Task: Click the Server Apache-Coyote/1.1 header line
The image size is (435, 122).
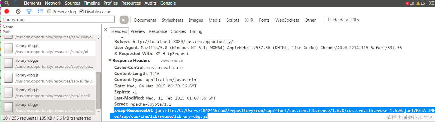Action: click(143, 104)
